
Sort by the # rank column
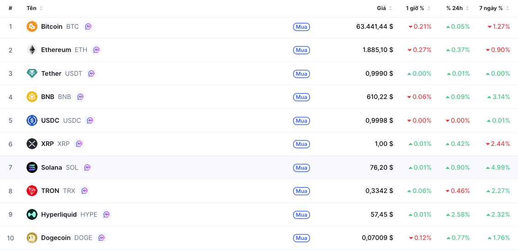[11, 8]
